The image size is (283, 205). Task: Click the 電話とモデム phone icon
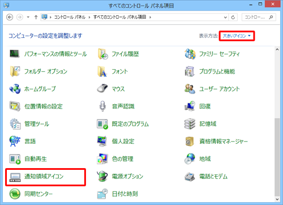tap(190, 177)
